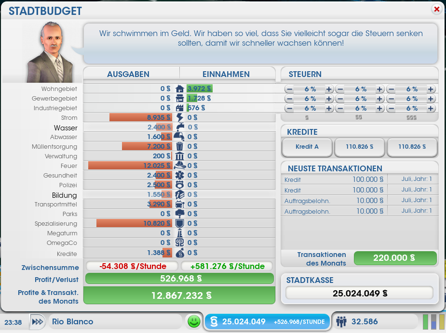Image resolution: width=446 pixels, height=333 pixels.
Task: Raise high-wealth Industriegebiet tax with plus
Action: coord(431,108)
